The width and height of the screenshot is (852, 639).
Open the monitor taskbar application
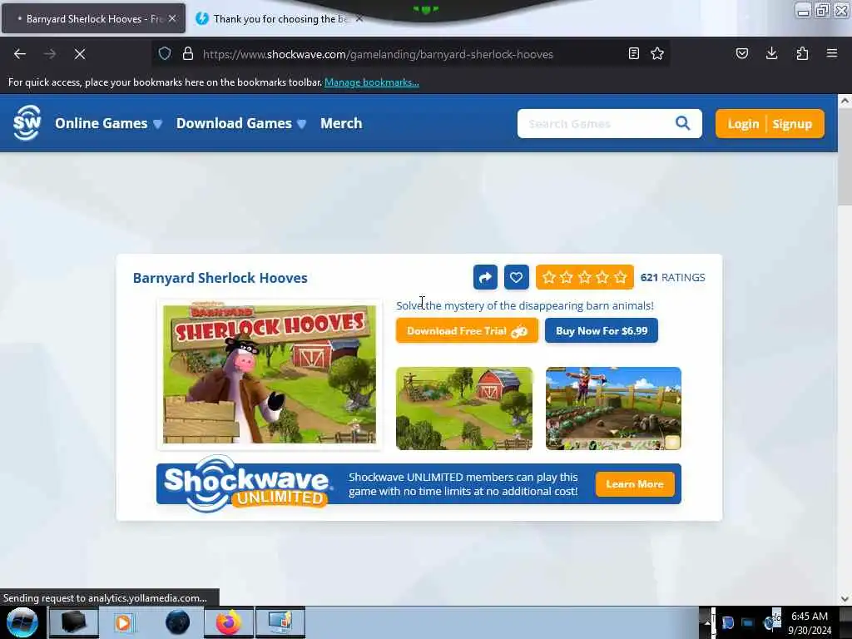280,622
